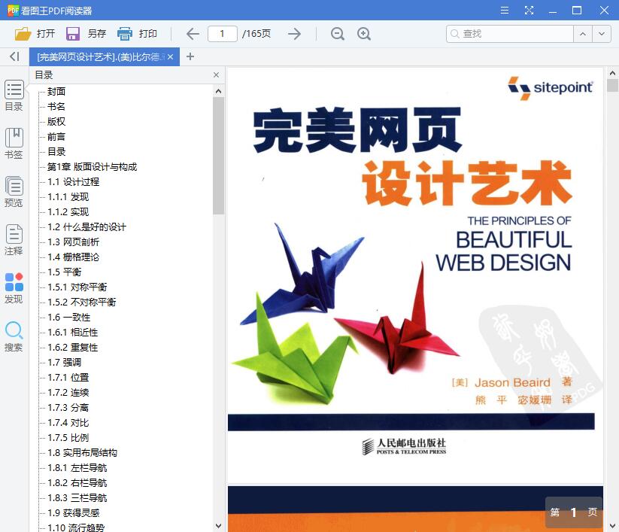This screenshot has width=619, height=532.
Task: Open the search history dropdown arrow
Action: pos(602,34)
